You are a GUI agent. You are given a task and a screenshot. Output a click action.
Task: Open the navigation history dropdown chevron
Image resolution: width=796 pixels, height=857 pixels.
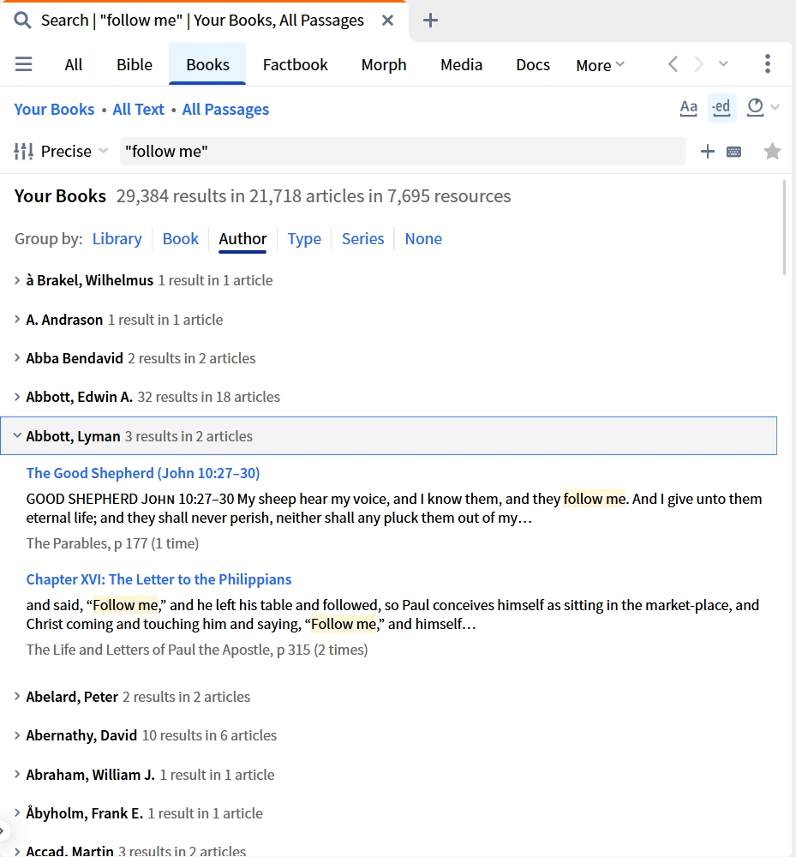coord(723,64)
